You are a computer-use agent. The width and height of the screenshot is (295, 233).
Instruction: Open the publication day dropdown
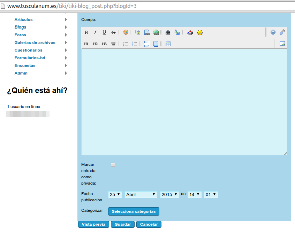(x=115, y=195)
